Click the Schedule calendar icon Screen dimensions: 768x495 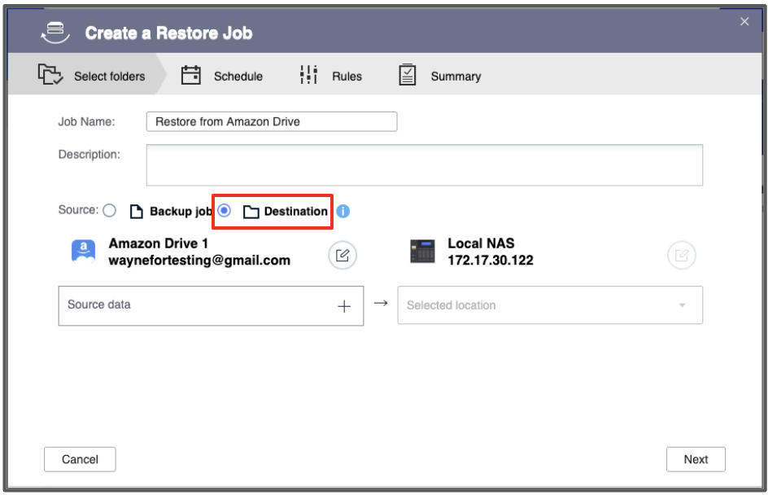pyautogui.click(x=190, y=76)
